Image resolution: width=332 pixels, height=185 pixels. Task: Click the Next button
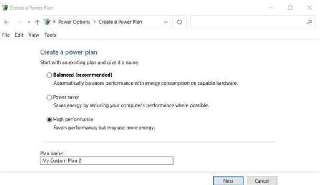pos(228,180)
